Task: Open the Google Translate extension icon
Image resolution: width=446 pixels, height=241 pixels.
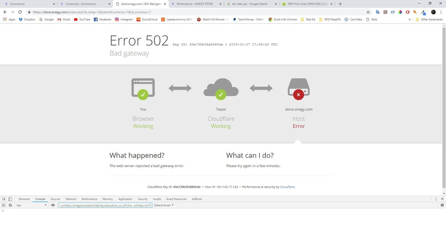Action: [378, 12]
